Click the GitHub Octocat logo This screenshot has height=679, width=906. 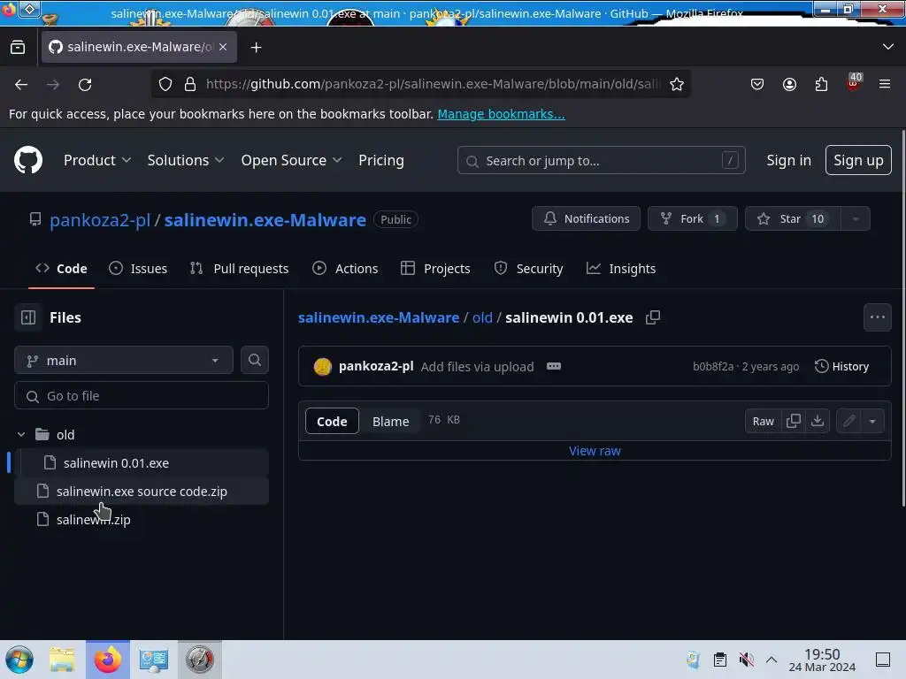pyautogui.click(x=27, y=160)
